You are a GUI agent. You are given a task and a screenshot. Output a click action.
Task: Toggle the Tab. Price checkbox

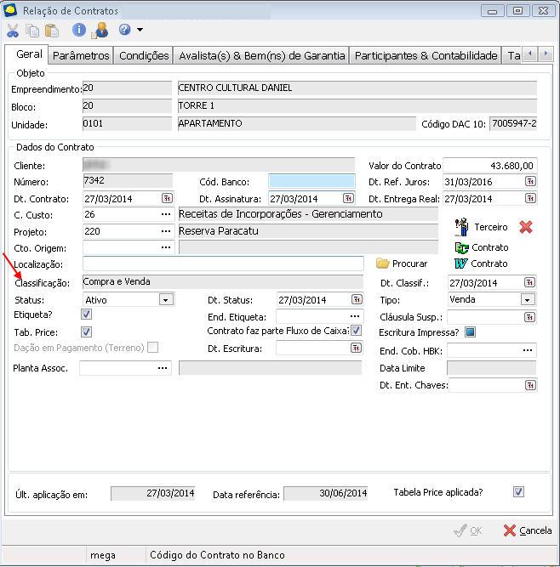pyautogui.click(x=86, y=332)
